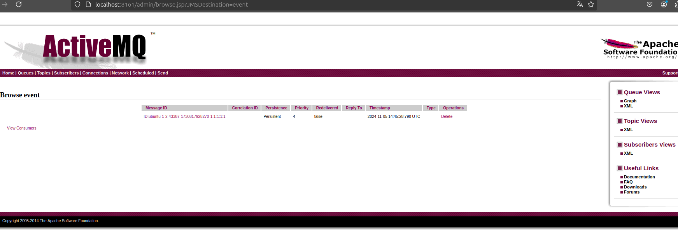678x235 pixels.
Task: Delete the message in event queue
Action: (447, 116)
